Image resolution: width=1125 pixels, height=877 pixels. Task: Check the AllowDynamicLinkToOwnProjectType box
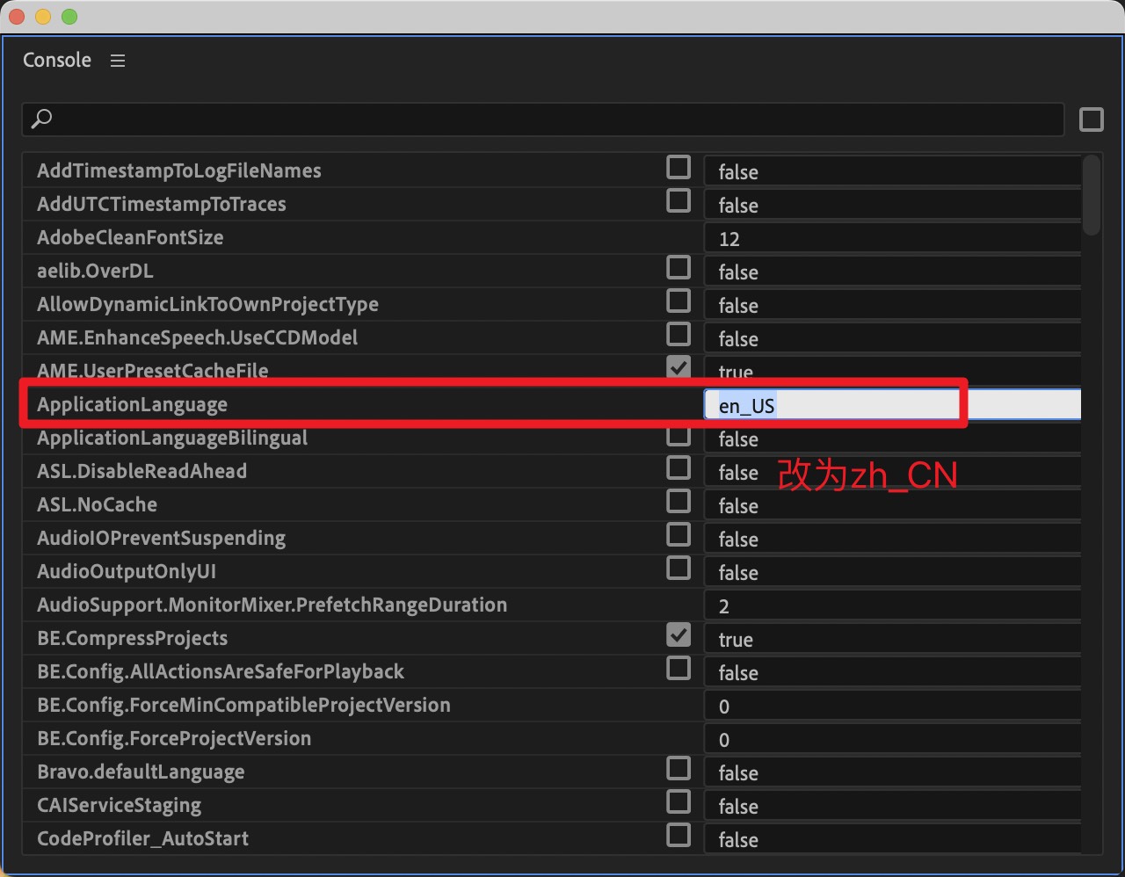point(679,301)
